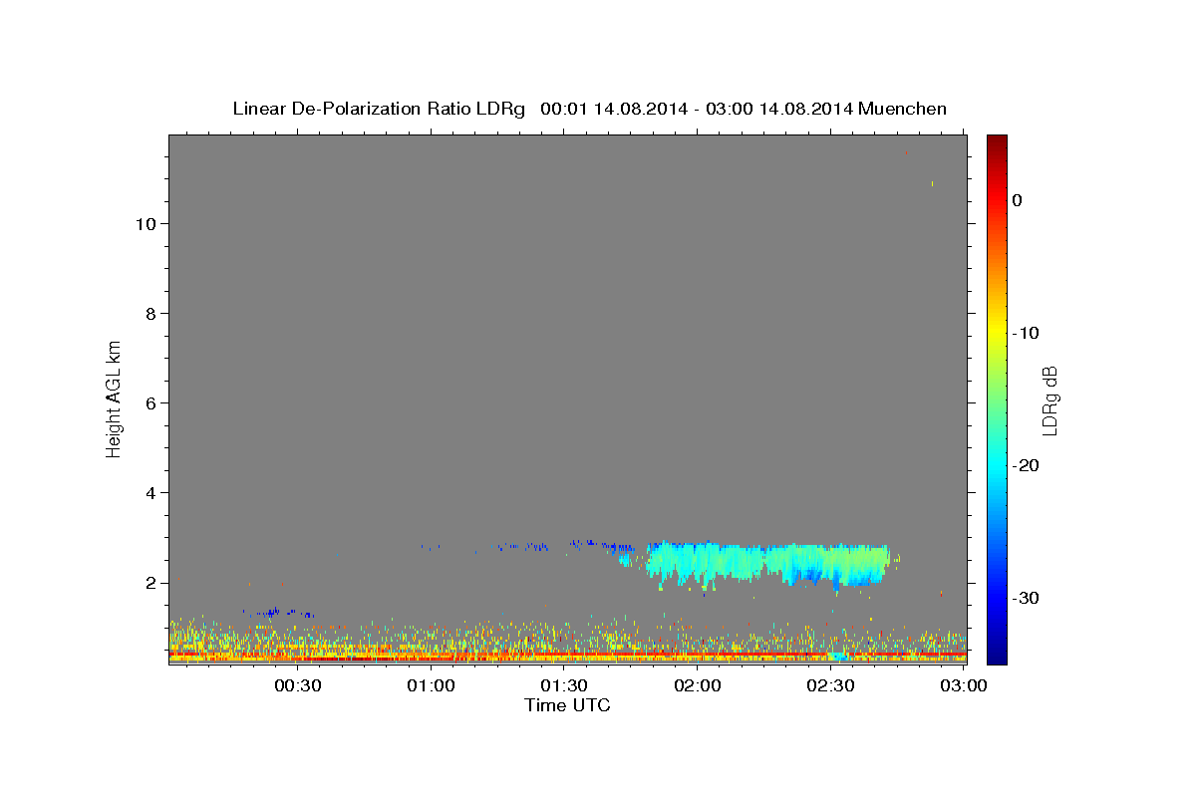Click the plot title 'Linear De-Polarization Ratio LDRg'
This screenshot has width=1196, height=797.
click(378, 109)
